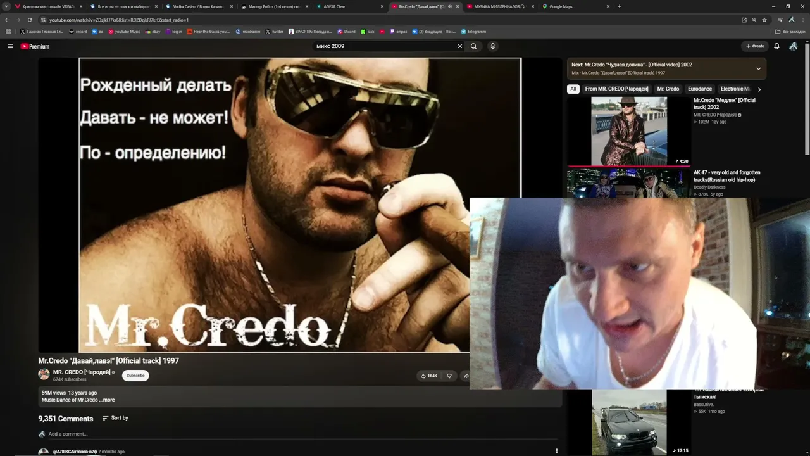Select the All filter chip
810x456 pixels.
(573, 89)
